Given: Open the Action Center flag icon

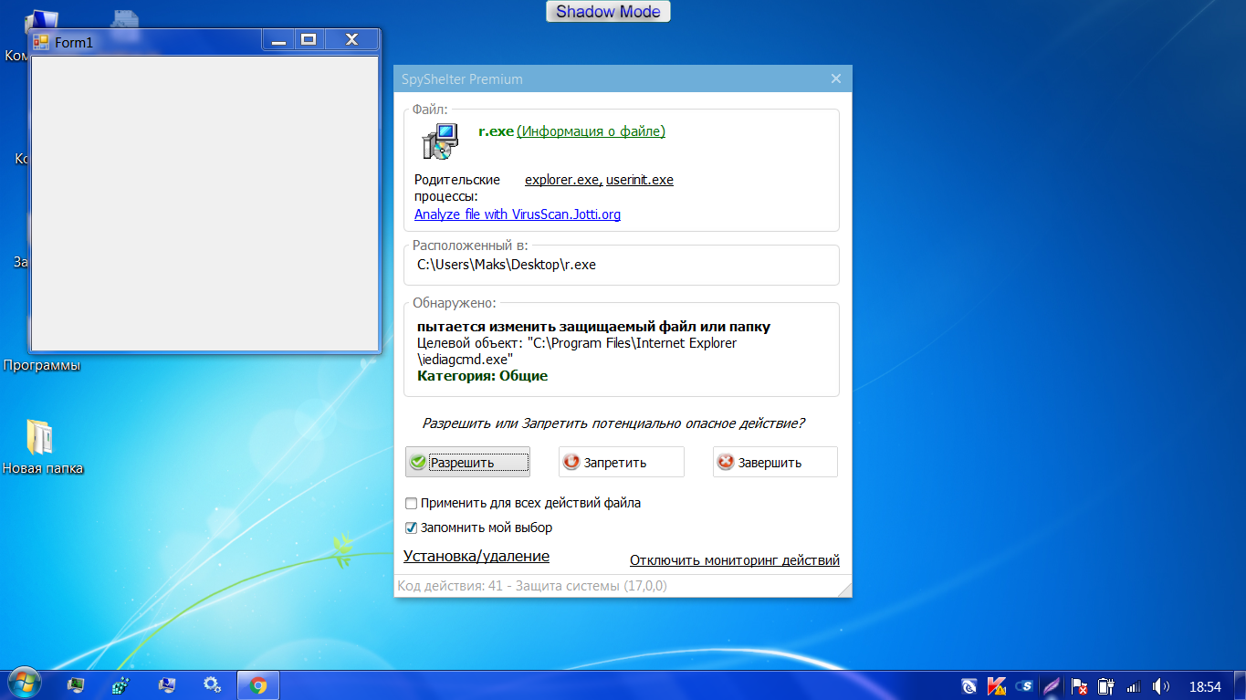Looking at the screenshot, I should tap(1079, 685).
